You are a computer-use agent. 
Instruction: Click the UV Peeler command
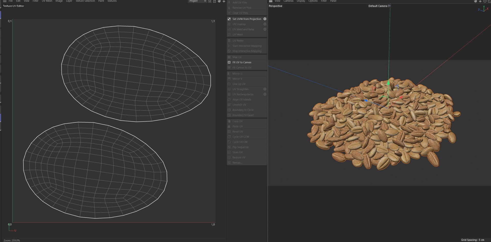tap(247, 40)
